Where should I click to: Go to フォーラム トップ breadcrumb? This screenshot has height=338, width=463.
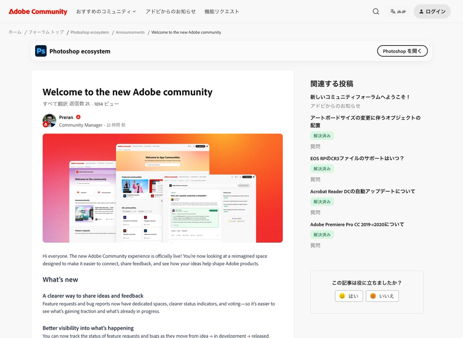[x=46, y=32]
